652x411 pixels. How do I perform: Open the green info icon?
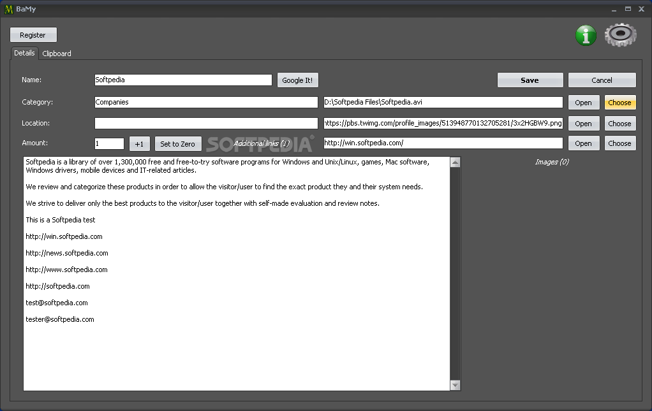point(586,35)
